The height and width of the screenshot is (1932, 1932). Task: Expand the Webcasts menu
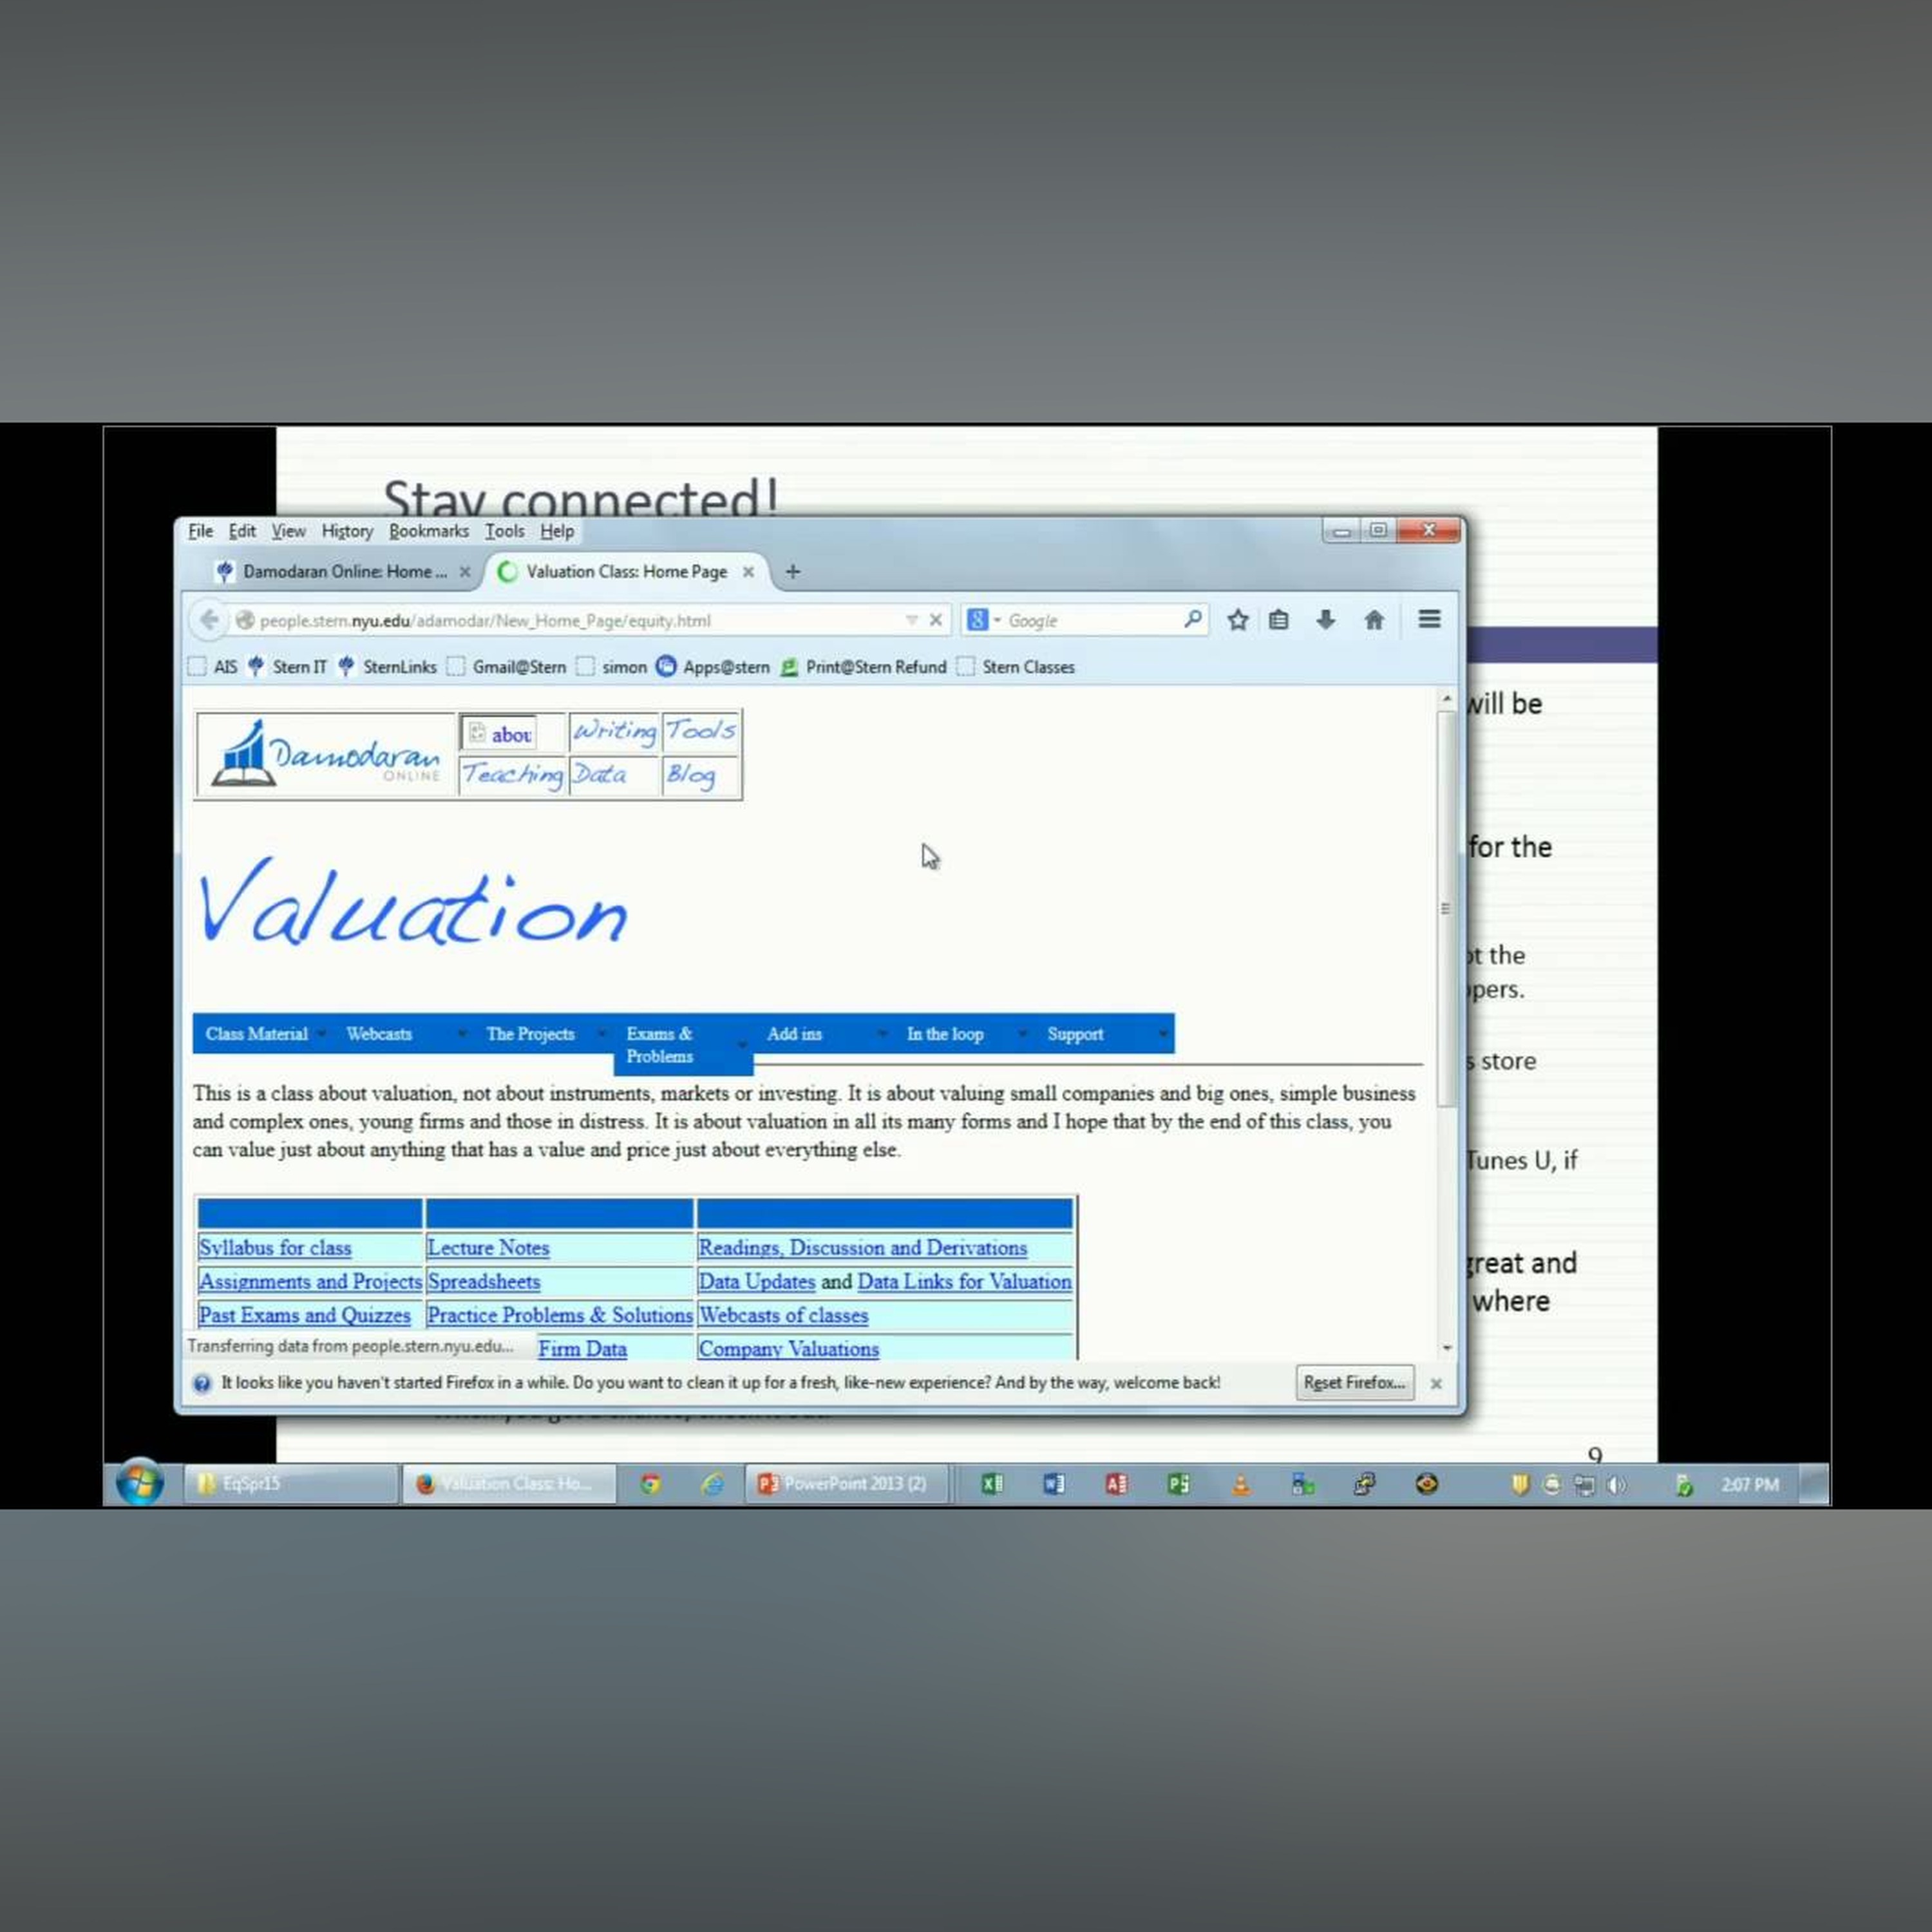pos(404,1034)
